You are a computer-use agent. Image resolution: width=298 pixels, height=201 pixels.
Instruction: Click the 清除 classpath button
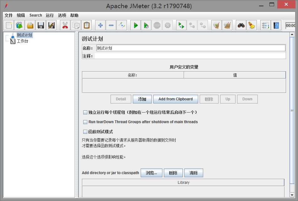tap(194, 173)
